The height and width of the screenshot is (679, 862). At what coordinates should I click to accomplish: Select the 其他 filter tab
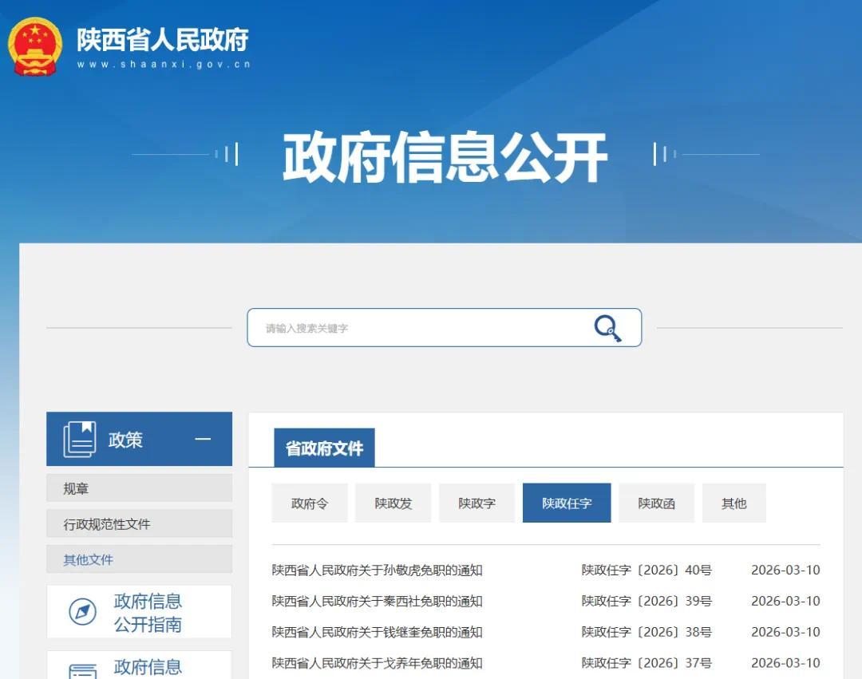[733, 503]
